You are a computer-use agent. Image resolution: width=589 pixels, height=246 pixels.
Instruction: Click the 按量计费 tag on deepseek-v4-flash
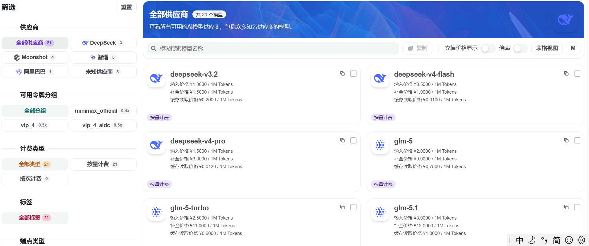383,118
